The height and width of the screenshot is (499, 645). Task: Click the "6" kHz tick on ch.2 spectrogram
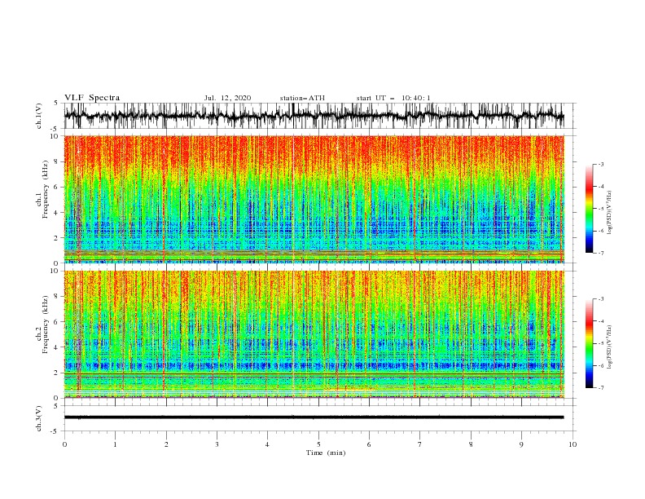click(57, 322)
